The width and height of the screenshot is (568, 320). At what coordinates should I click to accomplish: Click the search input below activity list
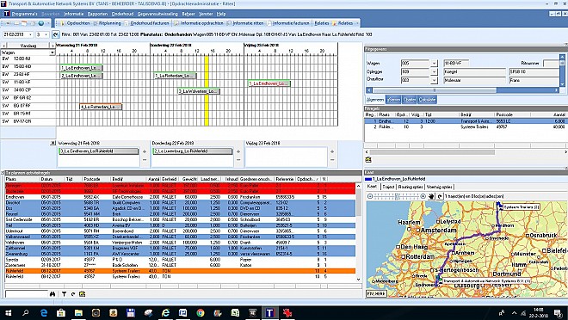tap(27, 294)
